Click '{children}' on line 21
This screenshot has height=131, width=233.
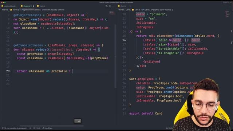click(152, 61)
